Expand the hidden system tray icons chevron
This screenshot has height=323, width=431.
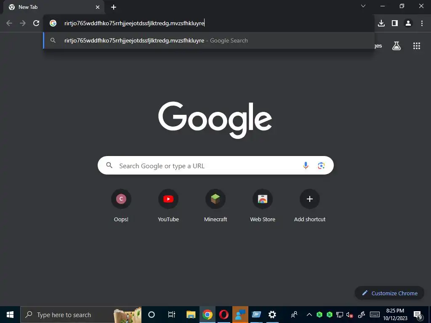click(309, 315)
